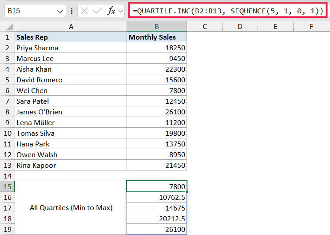Select cell containing Wei Chen

71,90
